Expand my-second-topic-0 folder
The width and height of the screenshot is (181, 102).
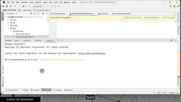pos(14,37)
